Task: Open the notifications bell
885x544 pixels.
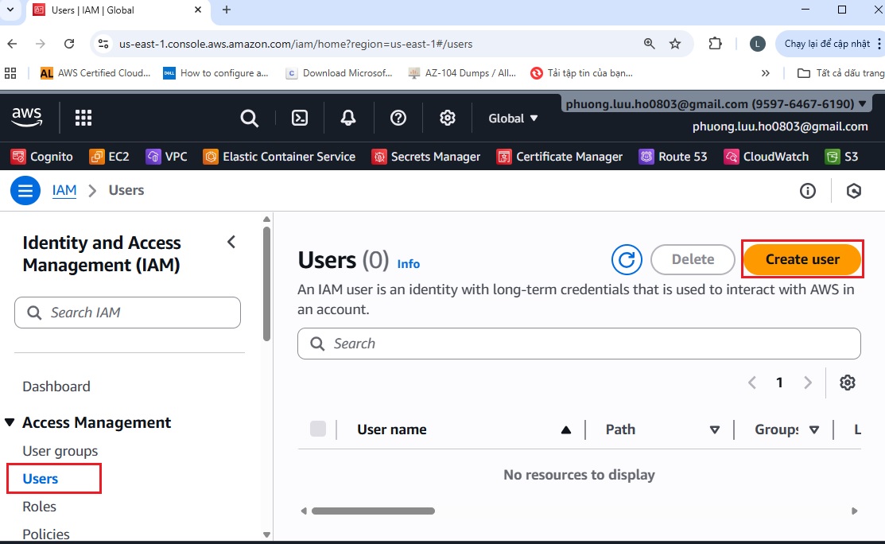Action: [x=348, y=119]
